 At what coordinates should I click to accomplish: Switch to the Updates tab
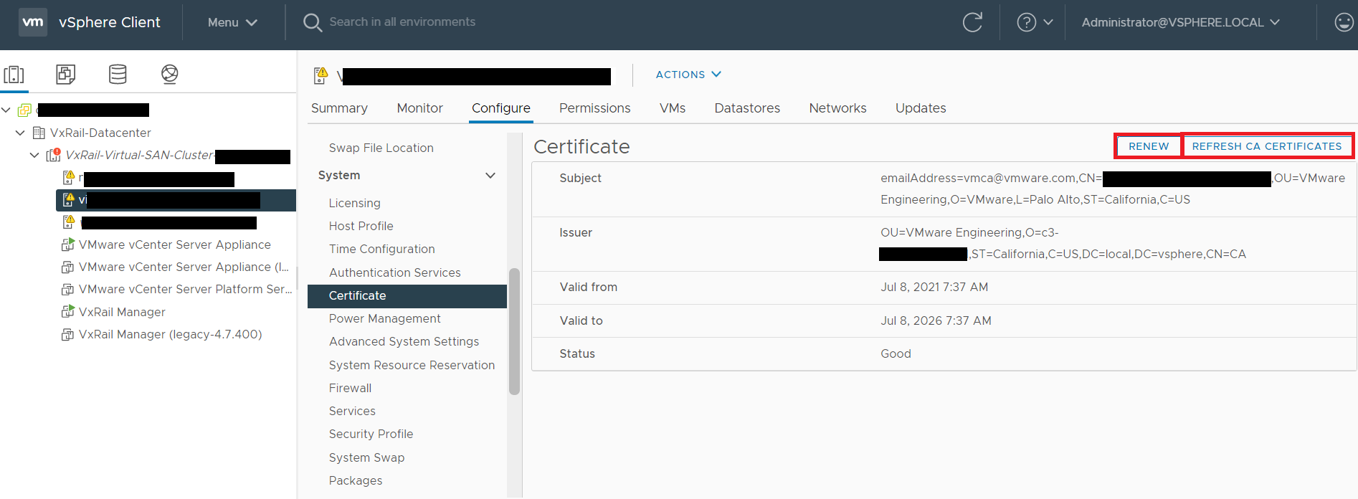[921, 108]
